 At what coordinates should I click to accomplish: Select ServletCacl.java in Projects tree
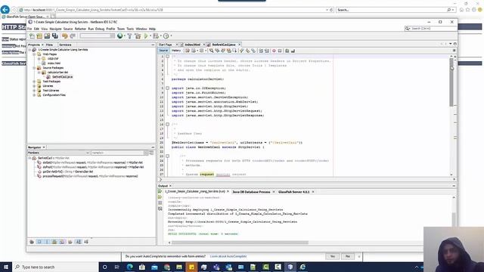coord(62,77)
